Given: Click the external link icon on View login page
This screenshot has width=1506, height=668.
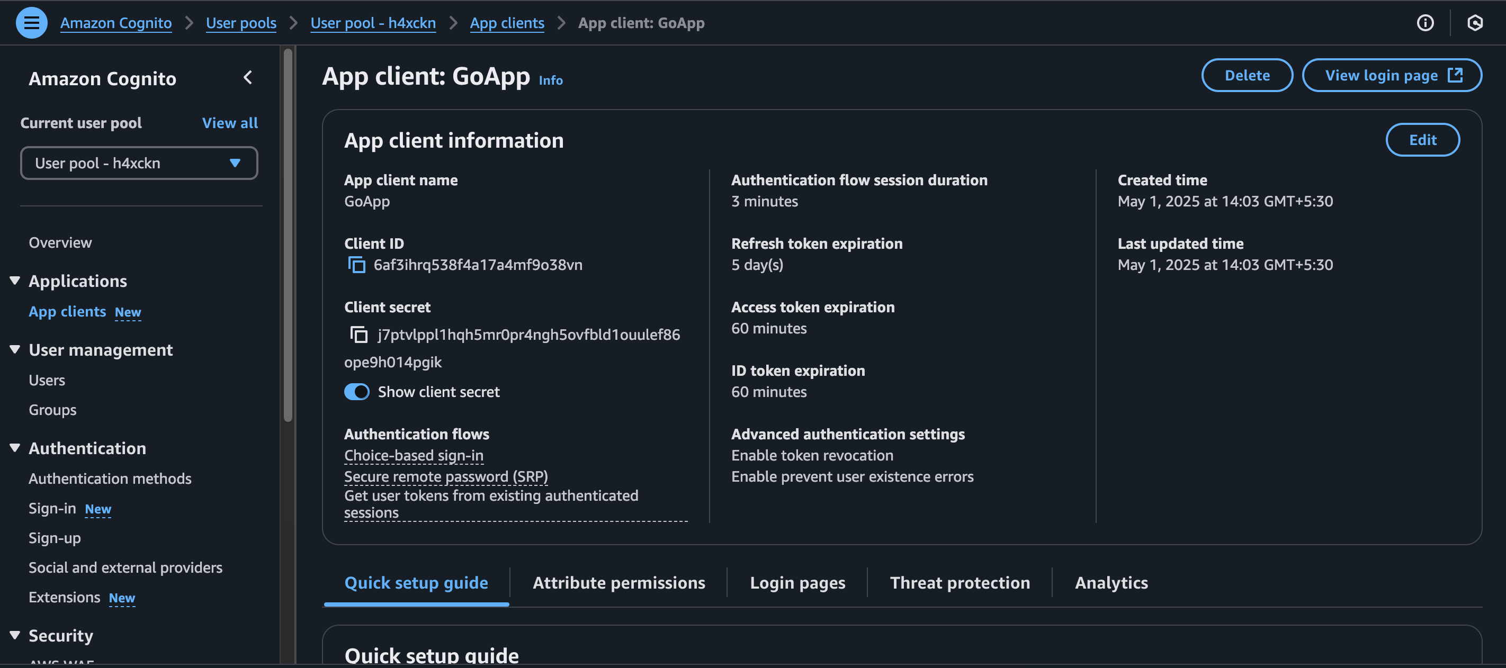Looking at the screenshot, I should click(1455, 75).
